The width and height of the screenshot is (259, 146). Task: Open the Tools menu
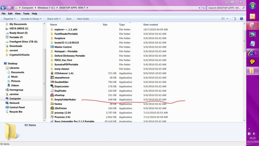(26, 13)
